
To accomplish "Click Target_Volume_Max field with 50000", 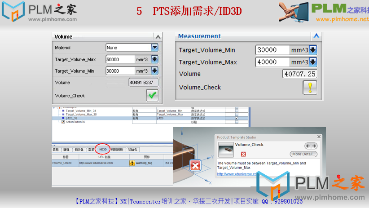I will 120,59.
